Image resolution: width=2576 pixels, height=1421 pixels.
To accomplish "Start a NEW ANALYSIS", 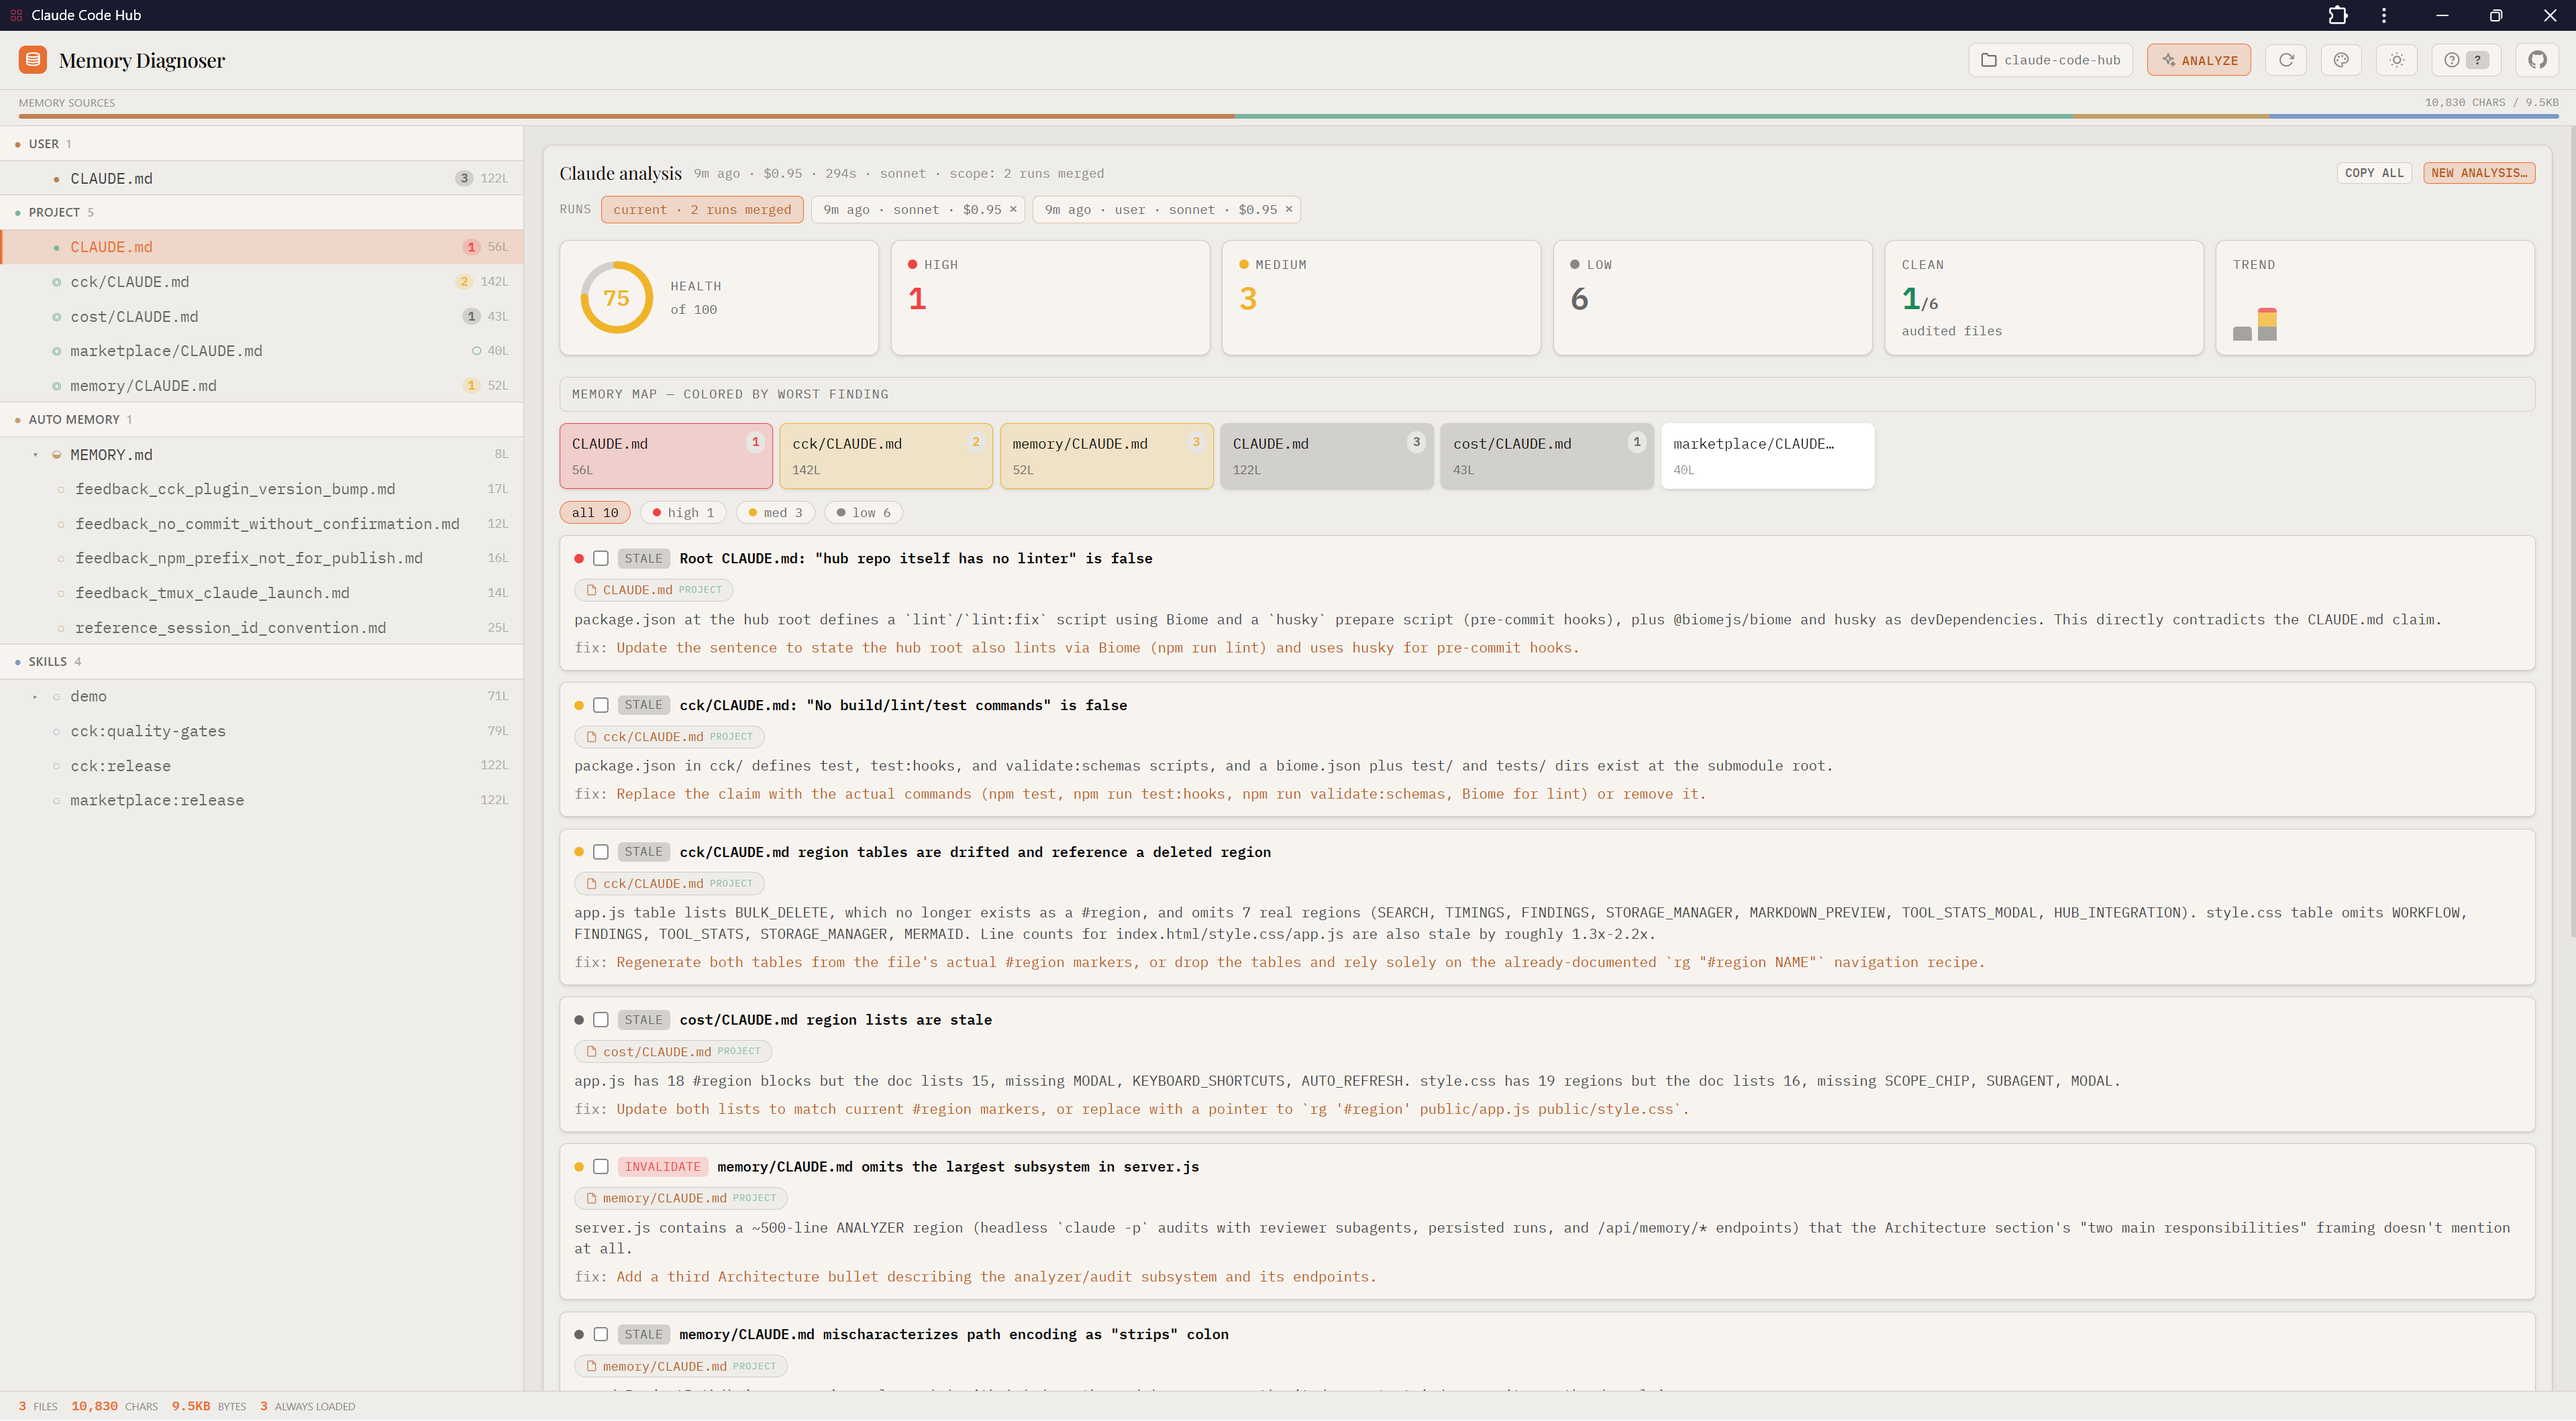I will pos(2479,173).
